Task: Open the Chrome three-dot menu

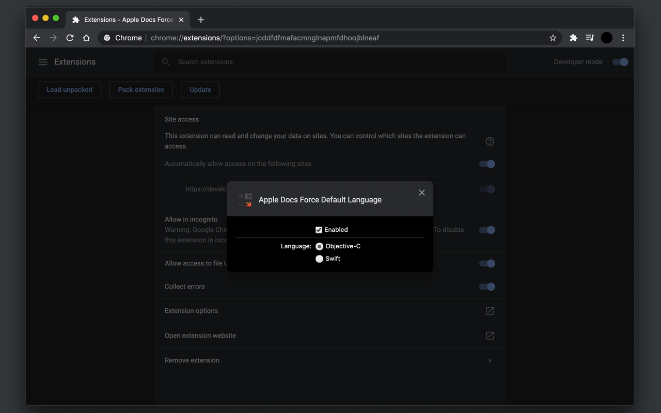Action: (x=623, y=38)
